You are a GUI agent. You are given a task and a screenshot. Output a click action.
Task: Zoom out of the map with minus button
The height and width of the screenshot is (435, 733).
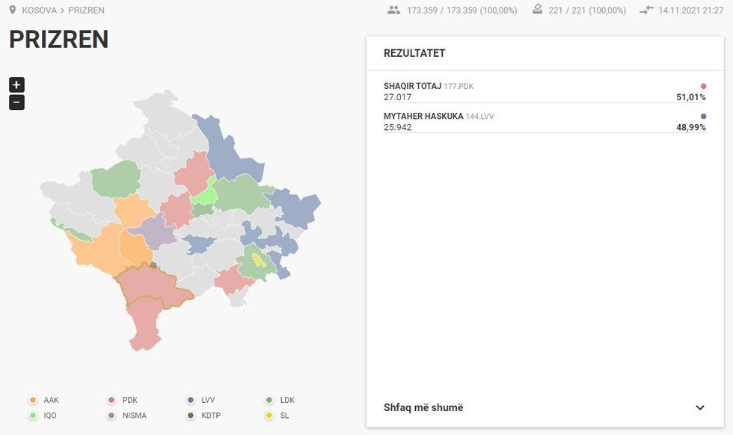click(x=16, y=102)
